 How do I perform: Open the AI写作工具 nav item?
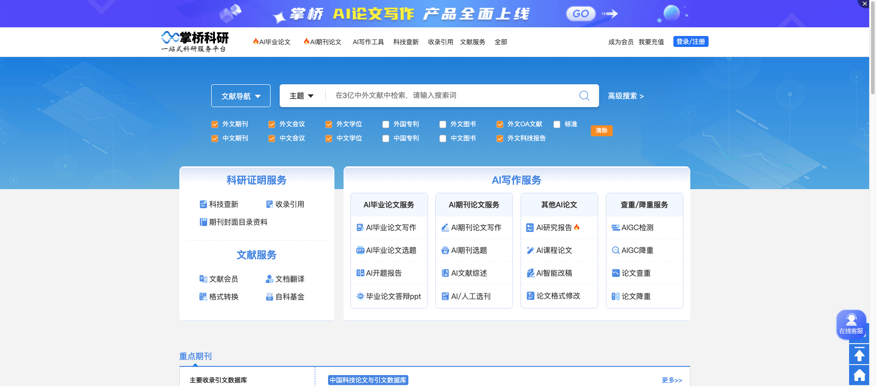[368, 42]
